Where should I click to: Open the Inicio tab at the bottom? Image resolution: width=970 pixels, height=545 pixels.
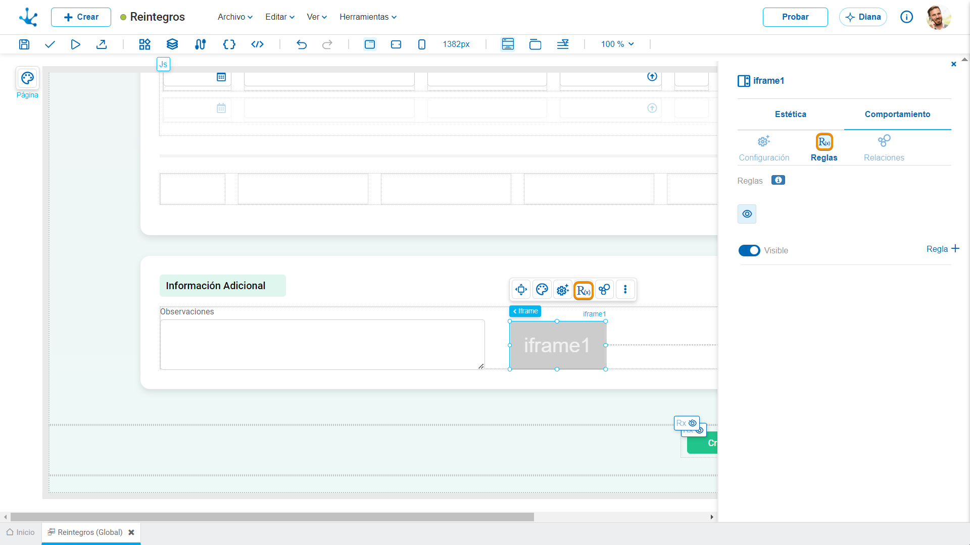21,532
